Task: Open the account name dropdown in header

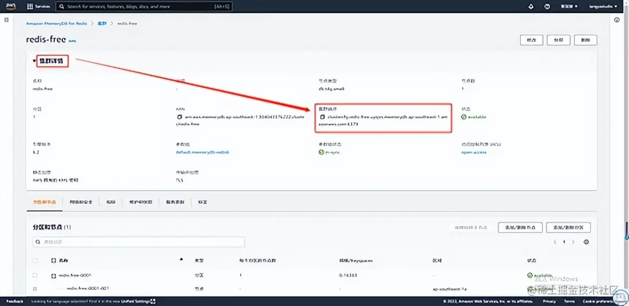Action: click(x=603, y=6)
